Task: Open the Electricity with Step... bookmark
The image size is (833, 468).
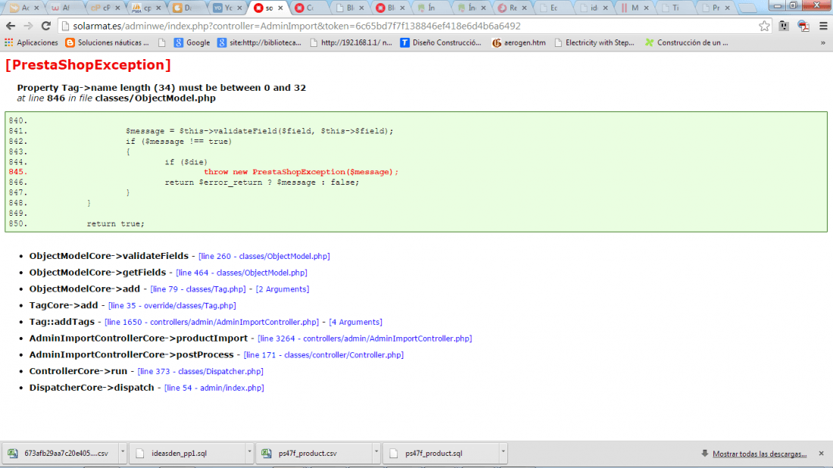Action: tap(594, 42)
